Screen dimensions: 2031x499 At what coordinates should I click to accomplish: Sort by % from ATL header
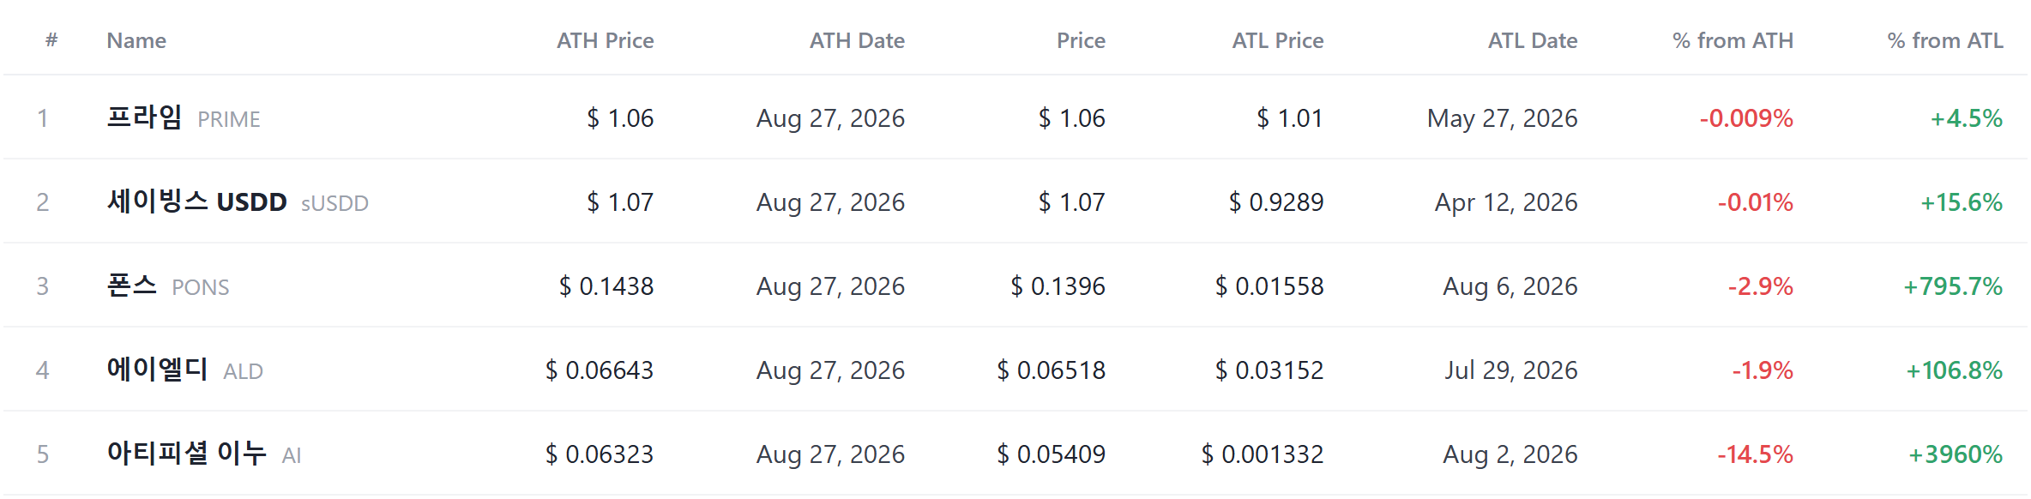[x=1945, y=40]
